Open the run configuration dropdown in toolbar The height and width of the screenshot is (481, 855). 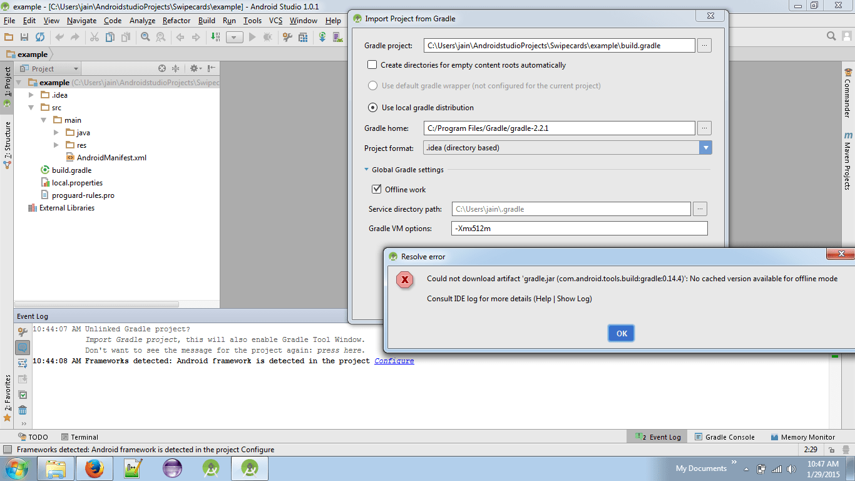(x=234, y=38)
